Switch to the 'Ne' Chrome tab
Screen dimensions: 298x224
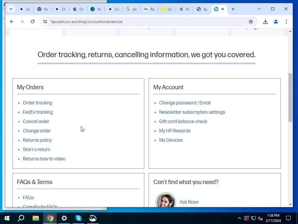42,9
